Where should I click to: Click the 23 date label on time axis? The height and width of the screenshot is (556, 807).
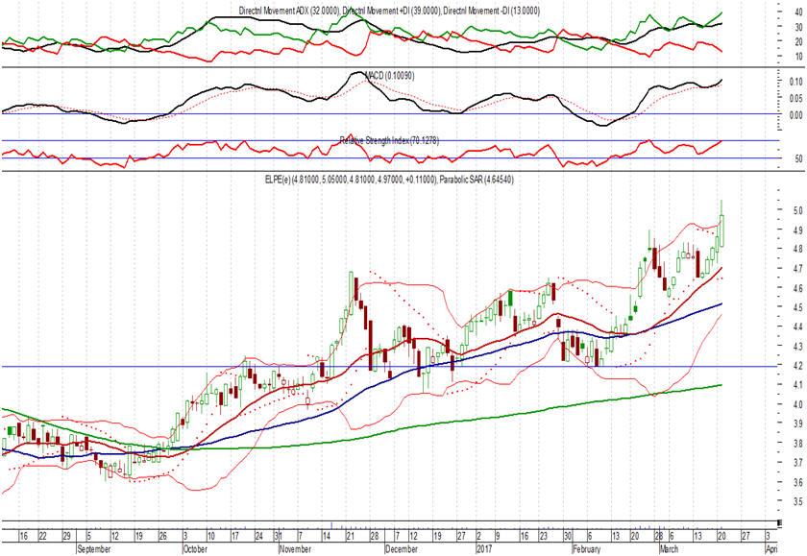point(544,537)
